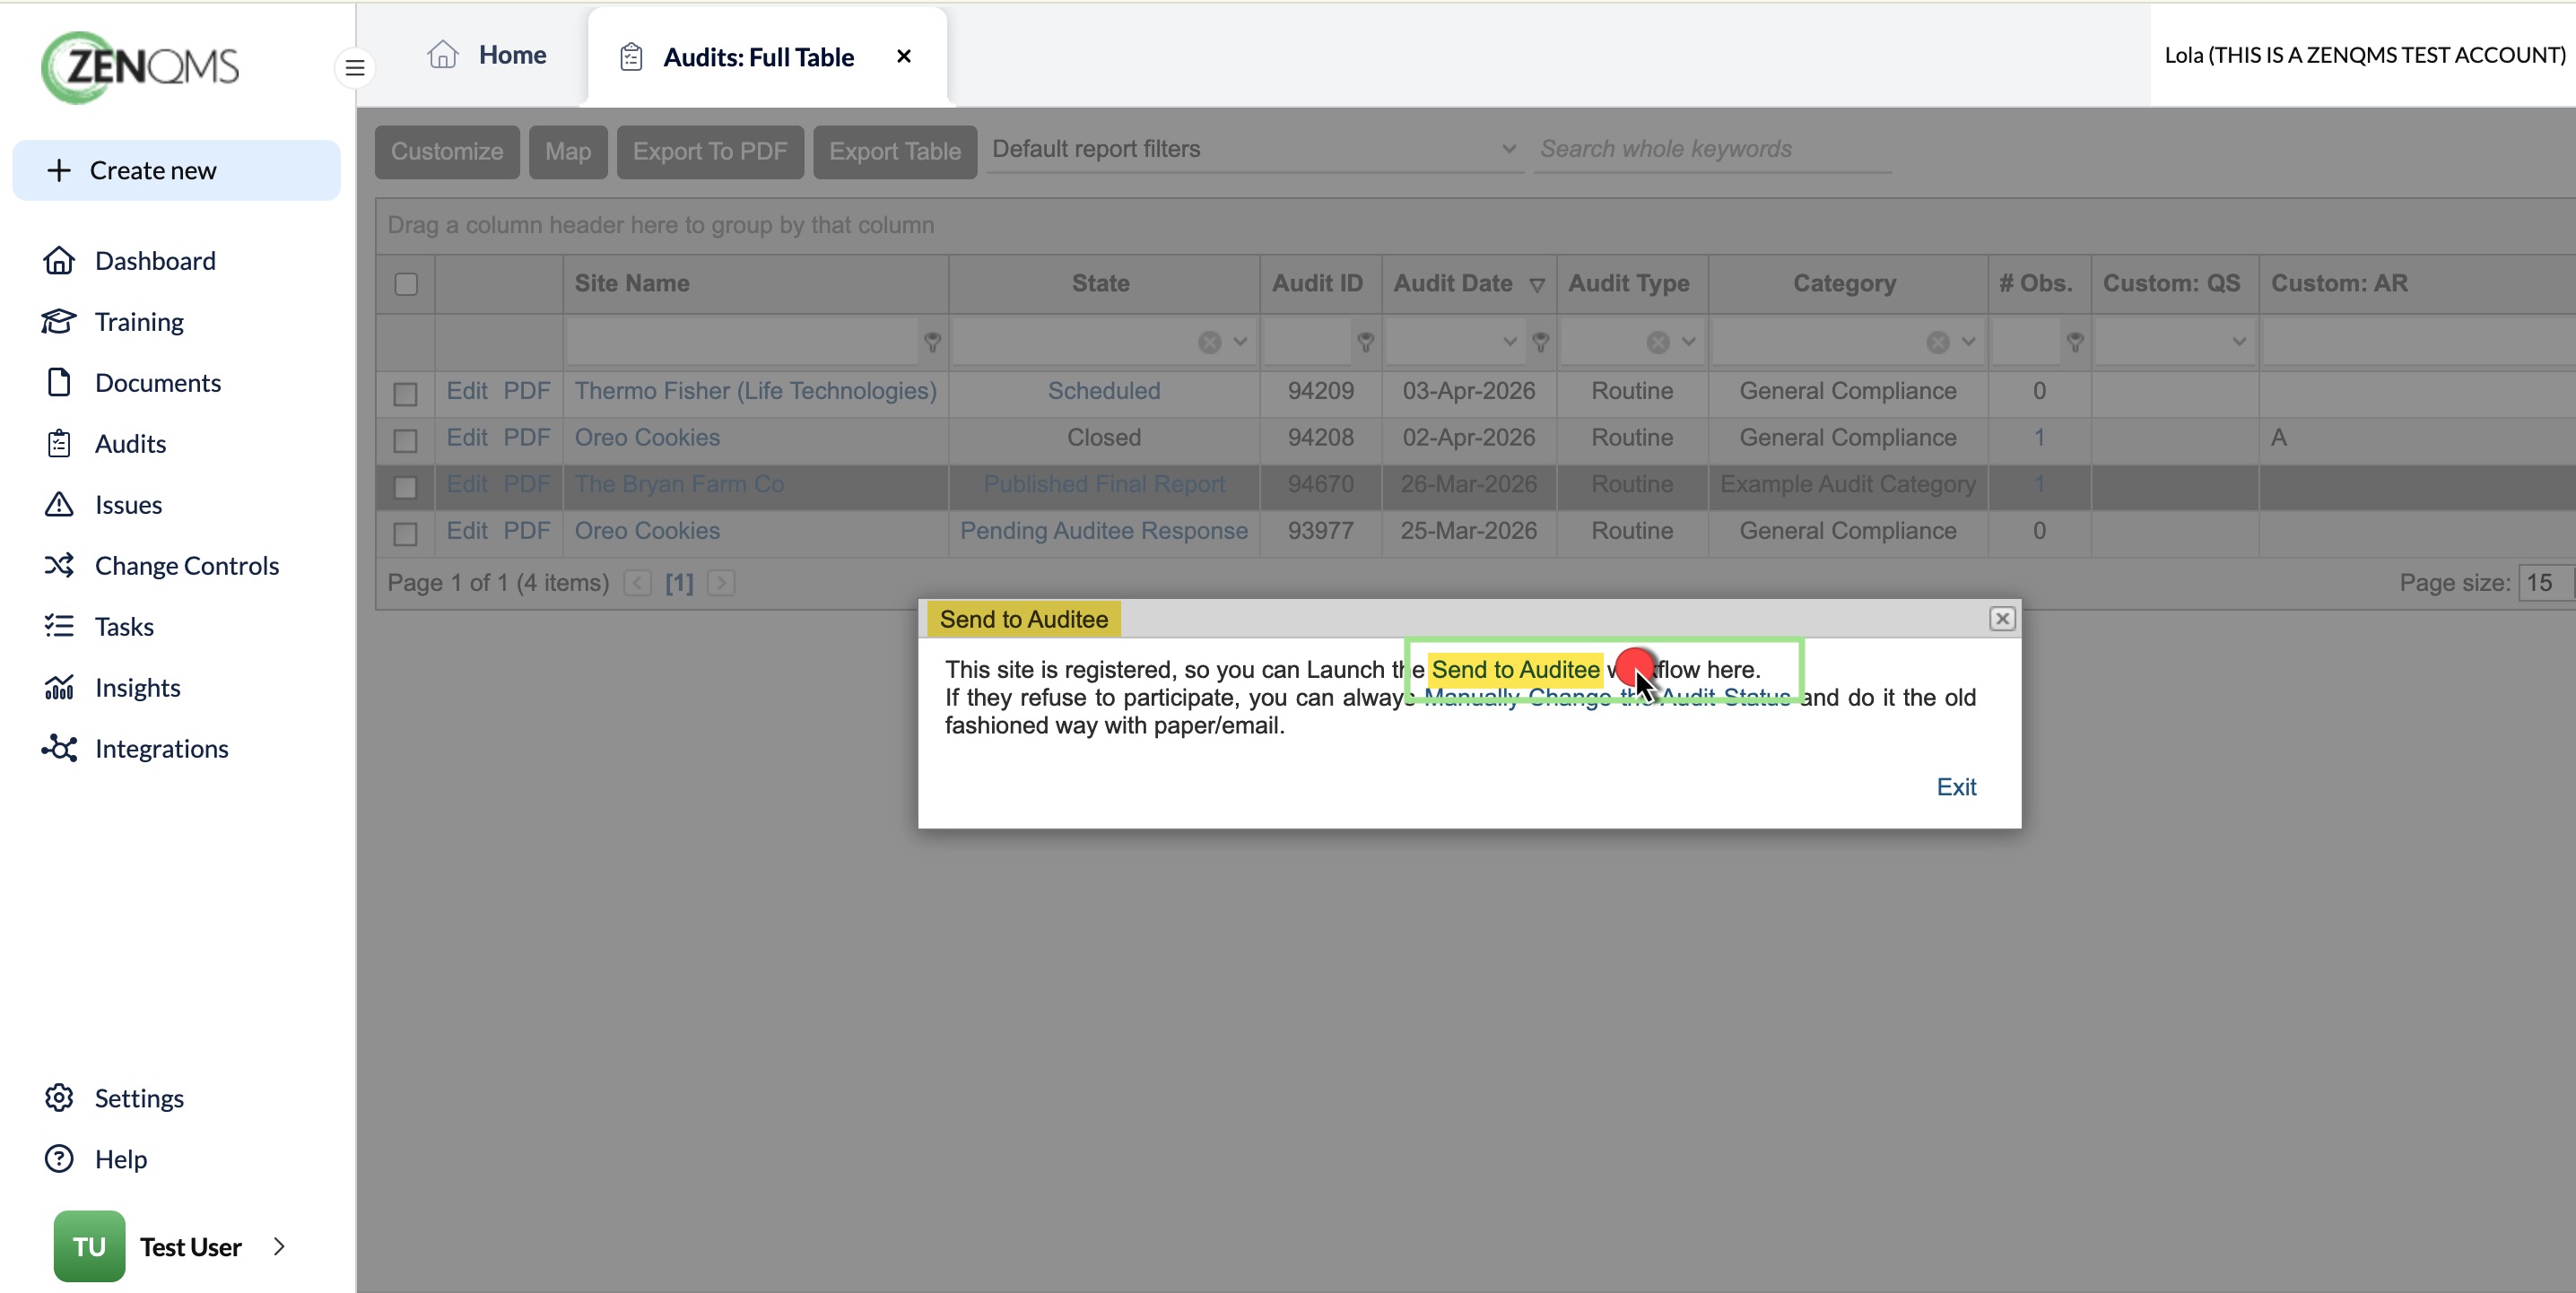Expand the Custom: QS filter dropdown
The height and width of the screenshot is (1293, 2576).
2238,342
